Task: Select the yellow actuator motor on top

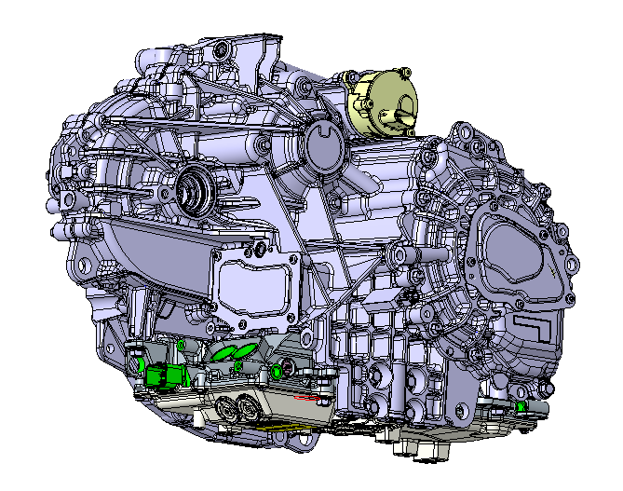Action: [381, 104]
